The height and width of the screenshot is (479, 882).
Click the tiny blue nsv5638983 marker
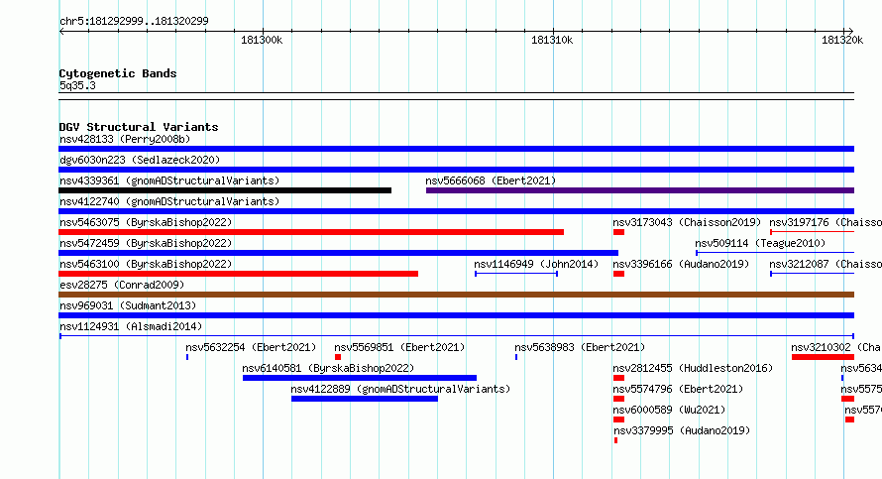click(515, 357)
